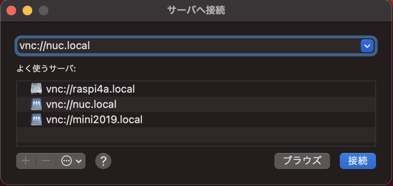The width and height of the screenshot is (393, 186).
Task: Click the disk icon beside vnc://raspi4a.local
Action: coord(36,89)
